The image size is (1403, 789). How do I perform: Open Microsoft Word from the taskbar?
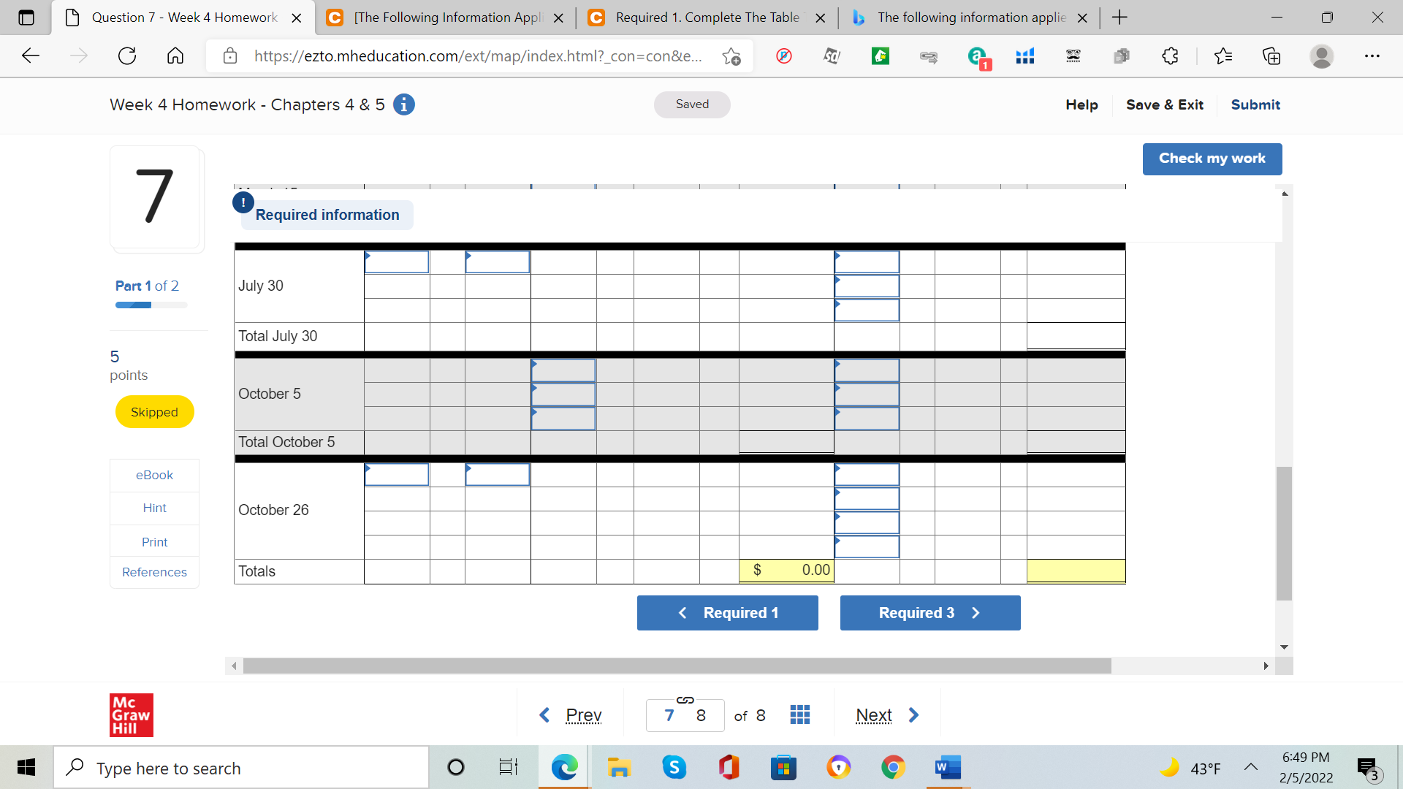point(947,768)
